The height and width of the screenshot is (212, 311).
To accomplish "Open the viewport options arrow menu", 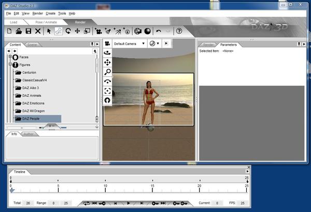I will pos(166,43).
